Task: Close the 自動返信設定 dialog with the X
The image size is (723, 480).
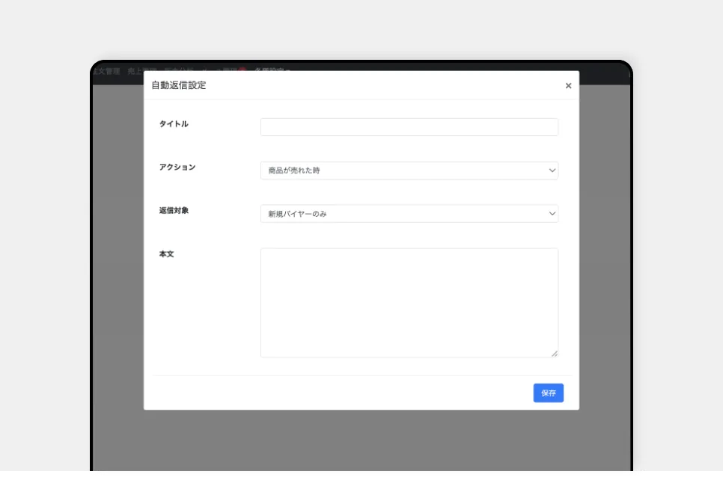Action: click(x=568, y=86)
